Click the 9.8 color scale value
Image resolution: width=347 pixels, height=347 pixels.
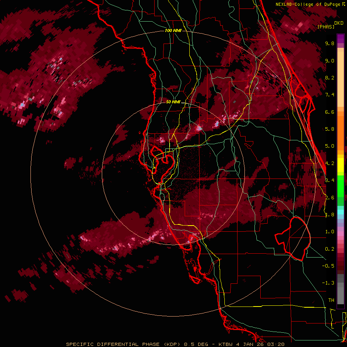click(x=330, y=43)
